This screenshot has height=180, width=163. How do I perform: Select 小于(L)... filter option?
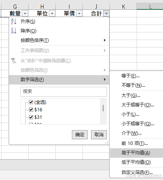click(x=136, y=114)
